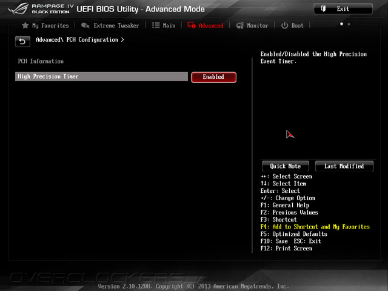
Task: Go to the Monitor tab
Action: tap(257, 25)
